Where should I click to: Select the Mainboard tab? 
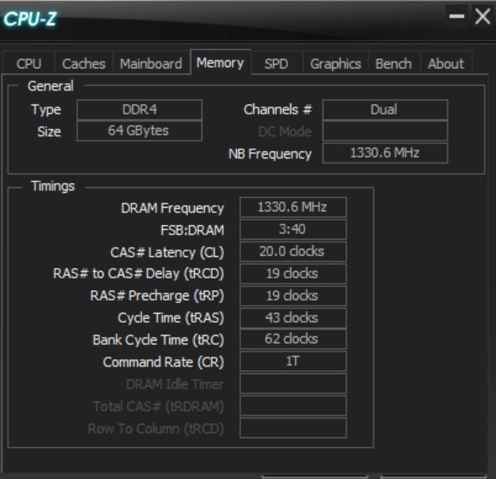point(151,63)
